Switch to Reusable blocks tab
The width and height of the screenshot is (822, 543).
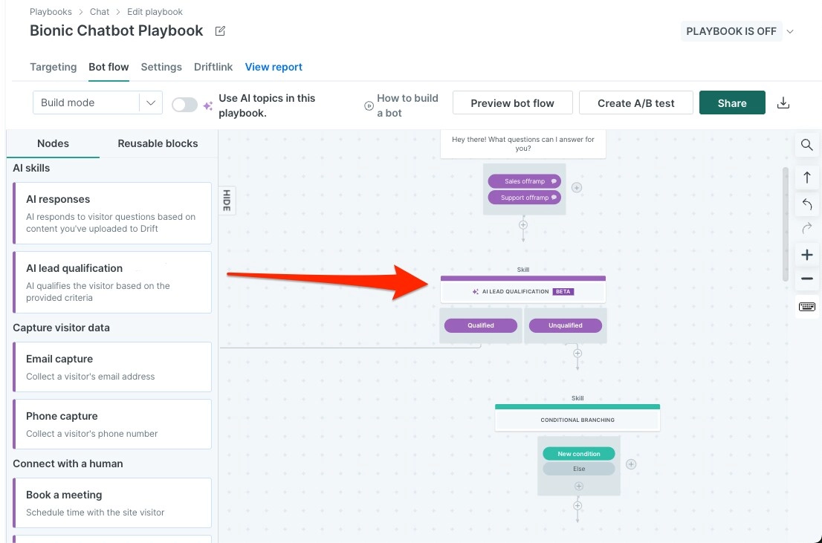click(x=158, y=143)
